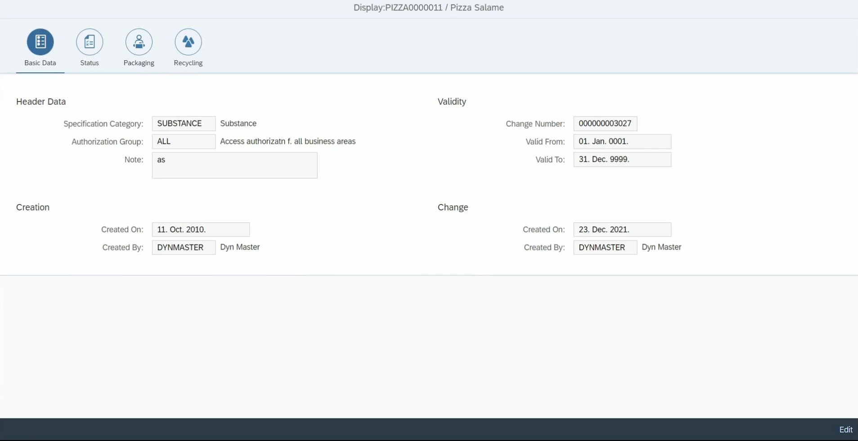The image size is (858, 441).
Task: Click the Change section heading
Action: (453, 207)
